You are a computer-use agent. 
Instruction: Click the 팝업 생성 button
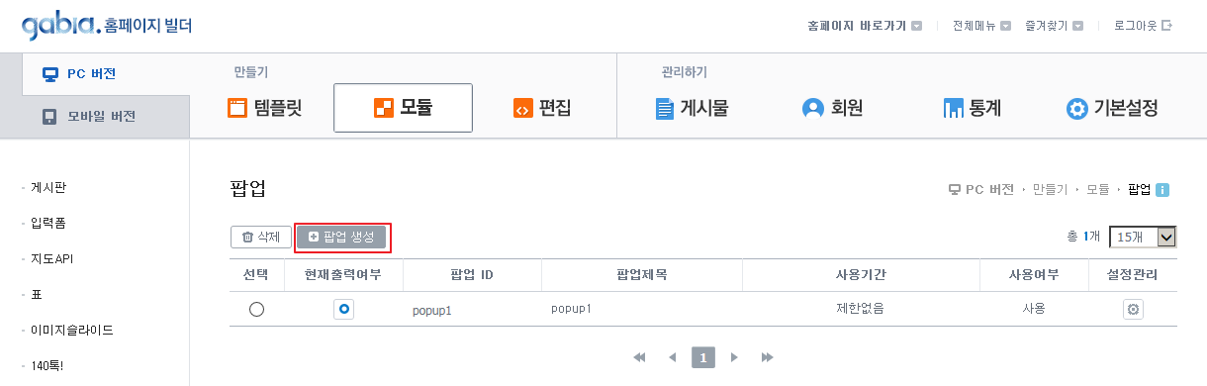point(341,237)
